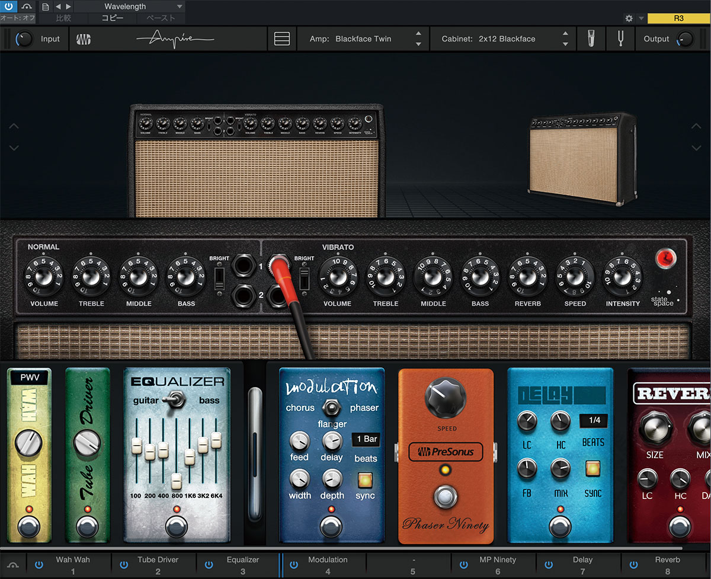Open the preset file page icon
The width and height of the screenshot is (711, 579).
(46, 7)
